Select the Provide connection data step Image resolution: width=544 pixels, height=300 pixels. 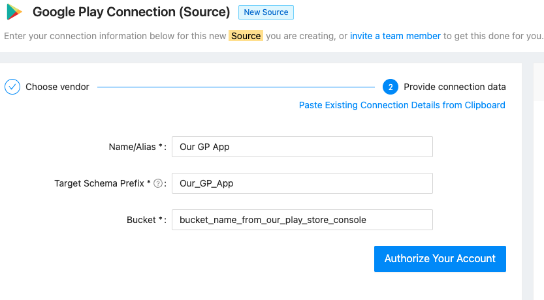coord(455,87)
